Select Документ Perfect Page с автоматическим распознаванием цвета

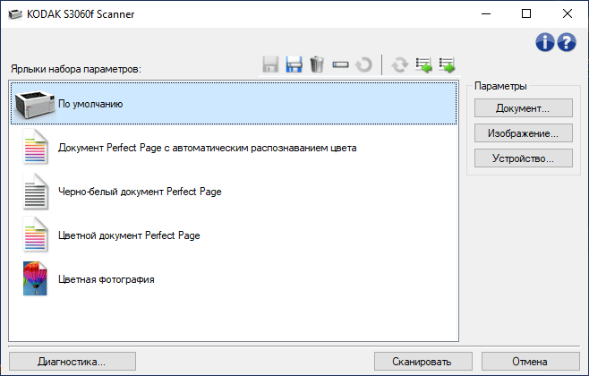pyautogui.click(x=234, y=147)
